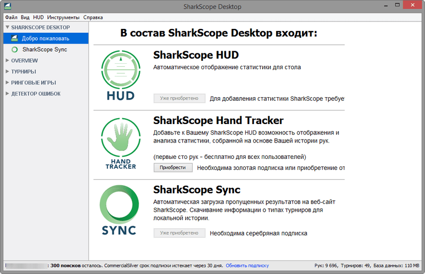425x274 pixels.
Task: Click the large SYNC logo
Action: (x=119, y=210)
